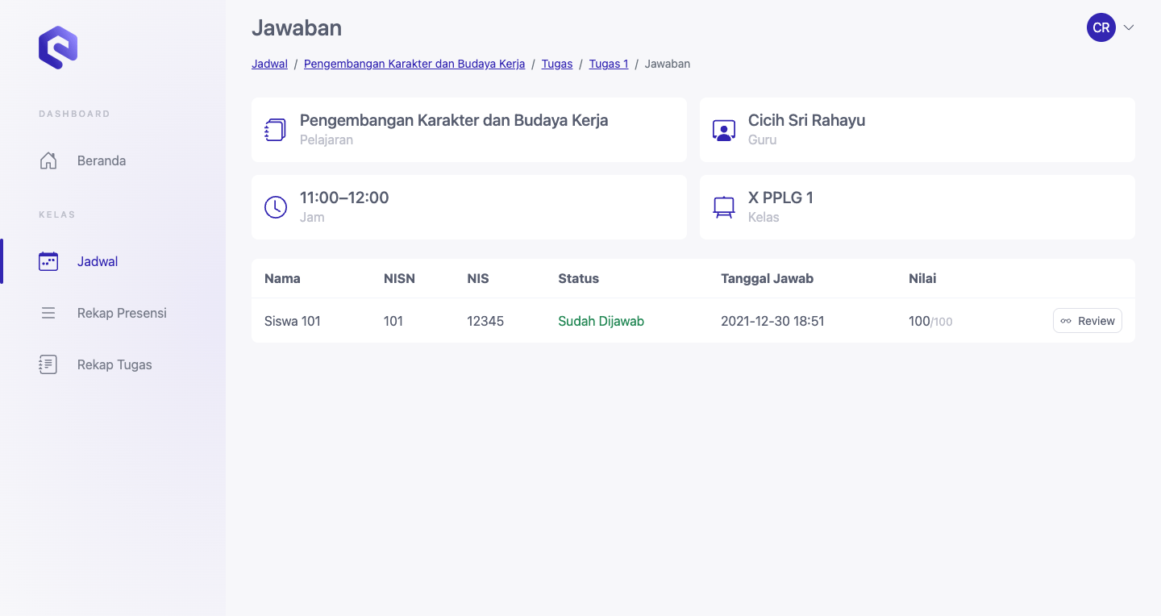Click the DASHBOARD section label
The height and width of the screenshot is (616, 1161).
point(74,114)
